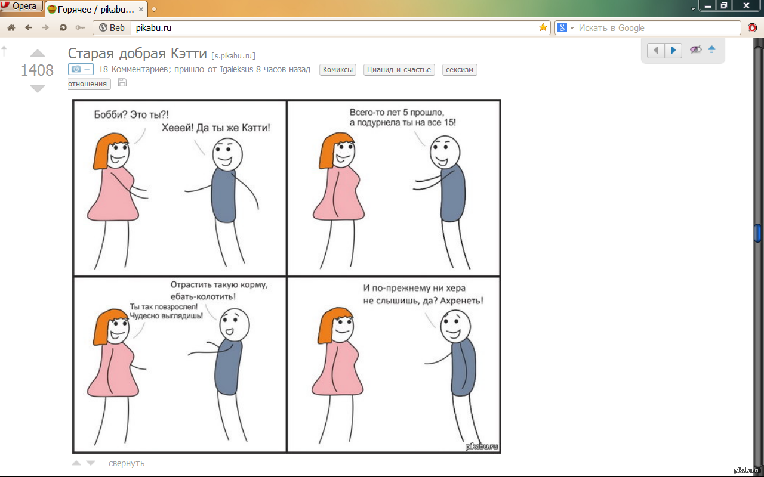This screenshot has height=477, width=764.
Task: Click the password key wand icon
Action: click(80, 27)
